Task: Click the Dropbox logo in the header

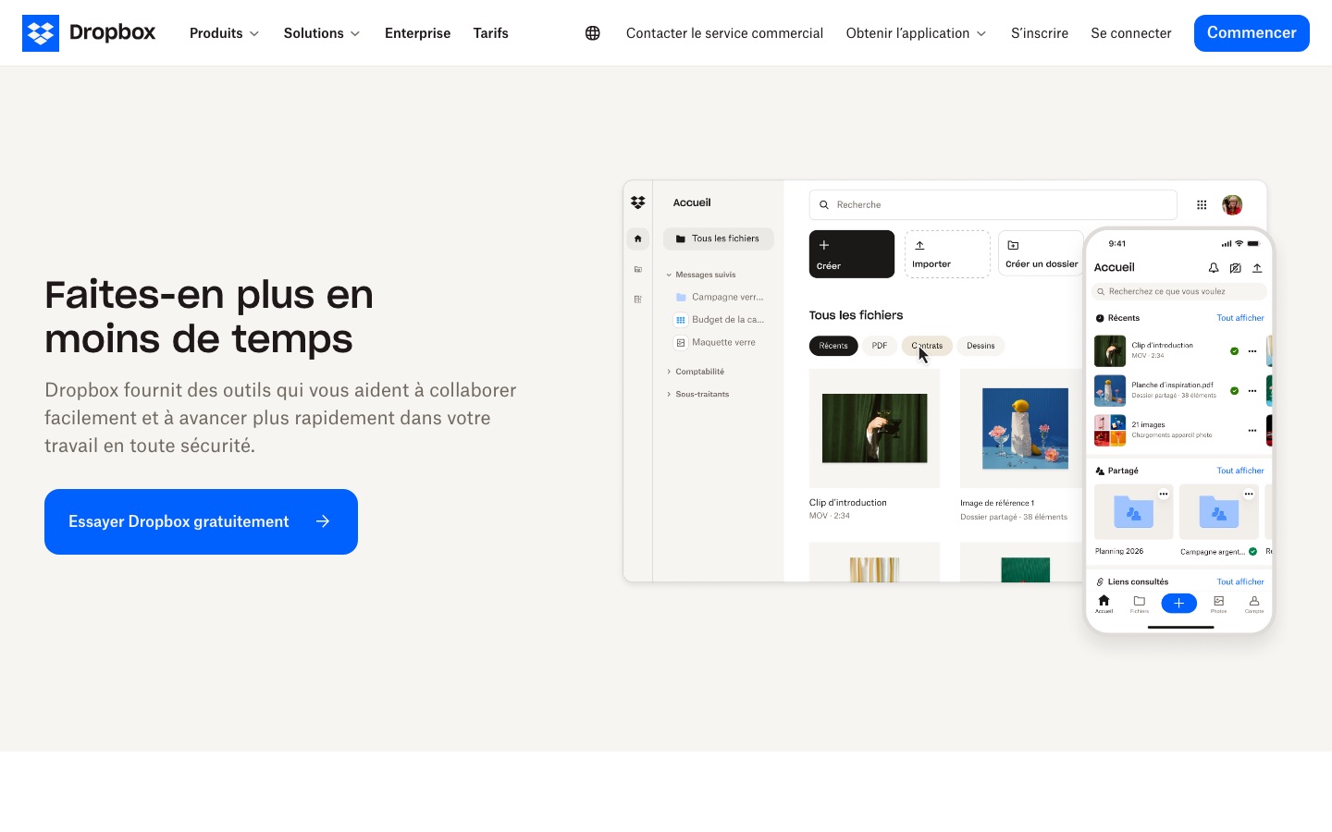Action: (89, 33)
